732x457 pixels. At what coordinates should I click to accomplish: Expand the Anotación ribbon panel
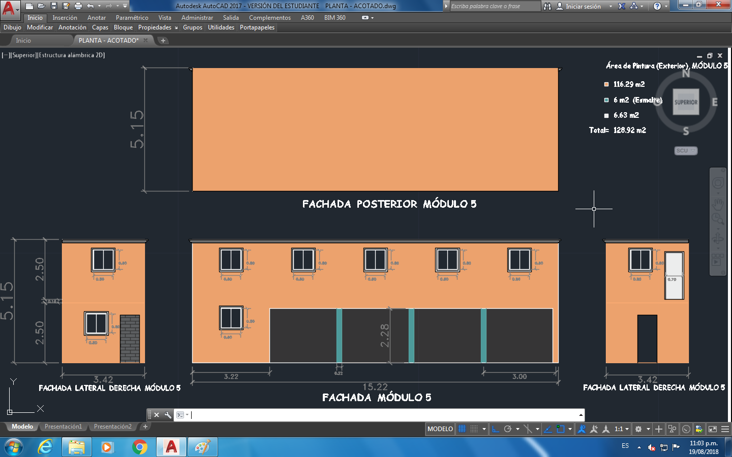click(72, 27)
